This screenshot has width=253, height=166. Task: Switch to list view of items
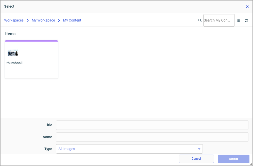(x=238, y=20)
